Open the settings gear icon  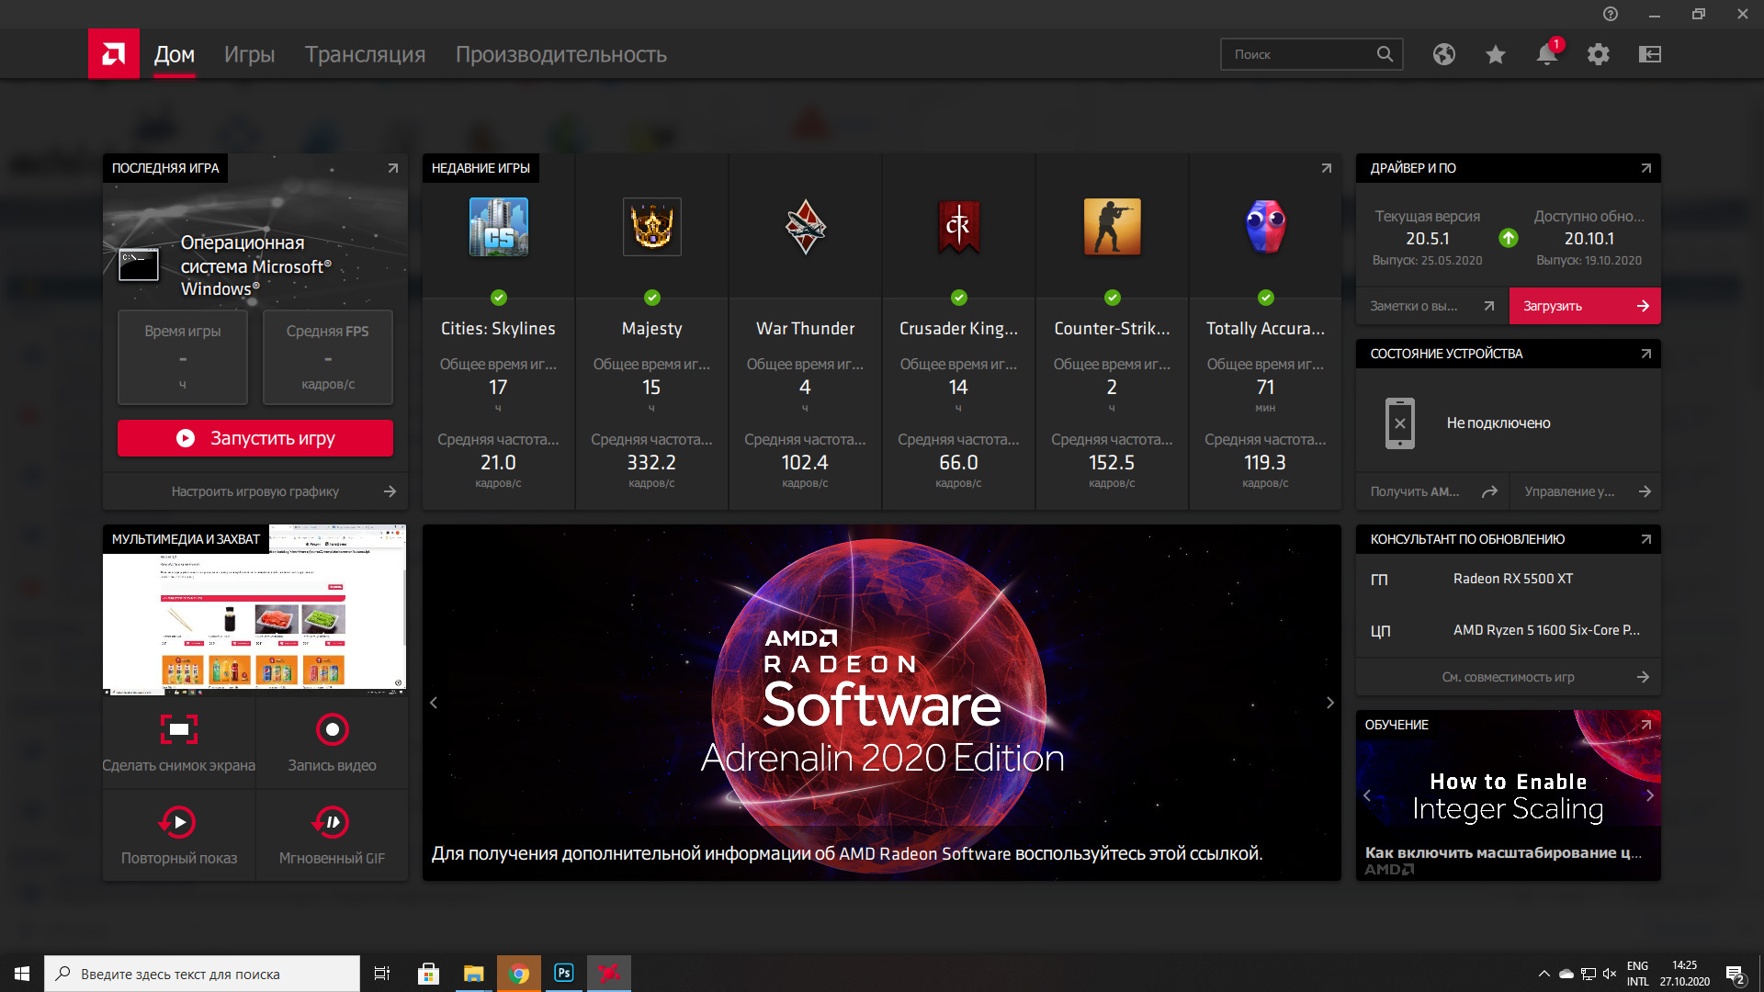click(1598, 54)
